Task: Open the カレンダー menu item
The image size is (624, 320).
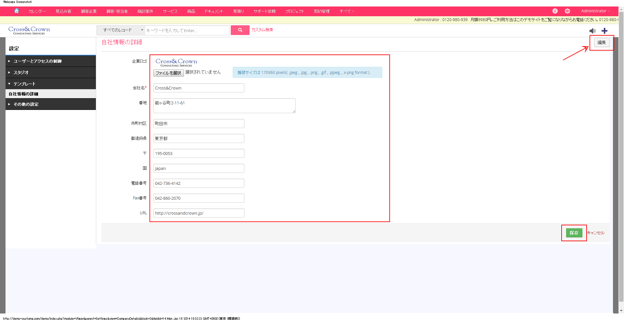Action: pos(37,11)
